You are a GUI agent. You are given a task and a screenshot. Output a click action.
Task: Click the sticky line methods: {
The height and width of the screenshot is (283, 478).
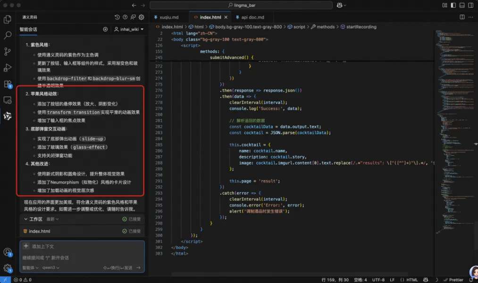point(212,51)
